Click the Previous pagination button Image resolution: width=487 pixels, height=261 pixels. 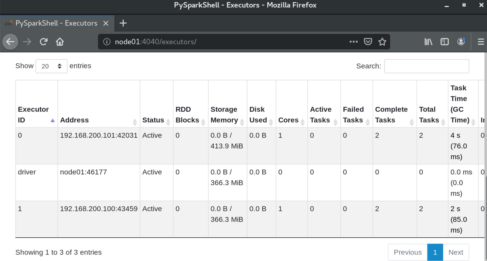408,252
